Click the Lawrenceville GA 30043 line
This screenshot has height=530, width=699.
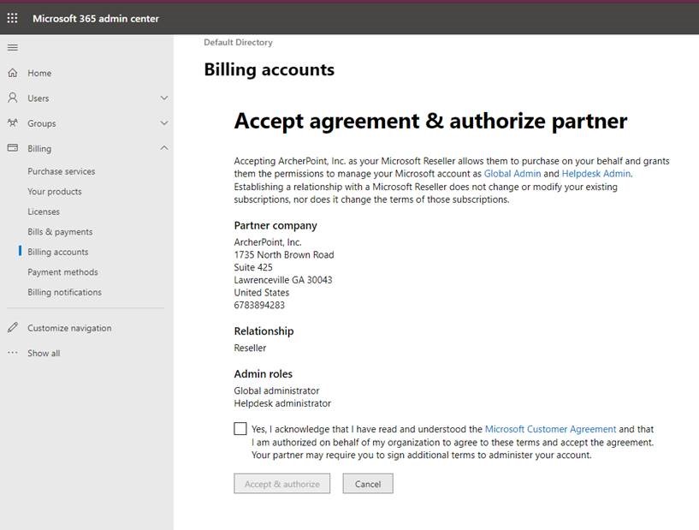[x=282, y=280]
